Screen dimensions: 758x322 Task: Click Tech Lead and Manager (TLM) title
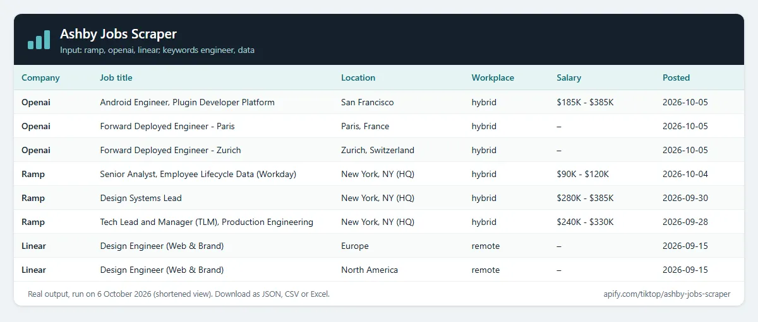(x=207, y=222)
